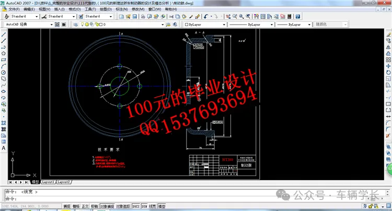This screenshot has width=392, height=211.
Task: Select the Multiline Text tool (A)
Action: [x=4, y=148]
